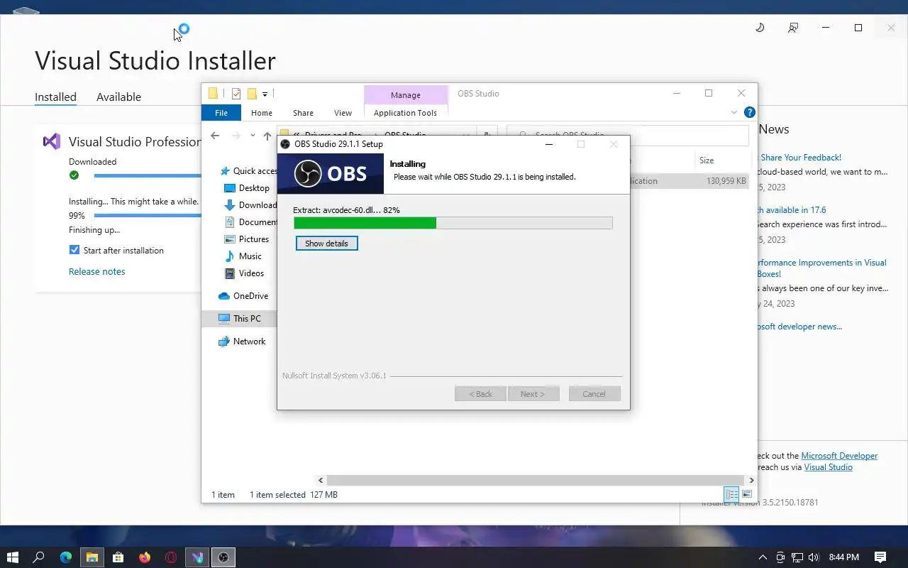The image size is (908, 568).
Task: Click the 8:44 PM taskbar clock
Action: pos(843,557)
